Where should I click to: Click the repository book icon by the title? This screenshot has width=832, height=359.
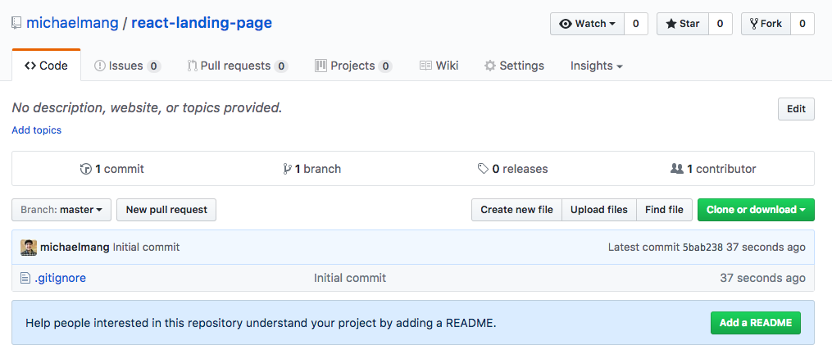point(16,23)
